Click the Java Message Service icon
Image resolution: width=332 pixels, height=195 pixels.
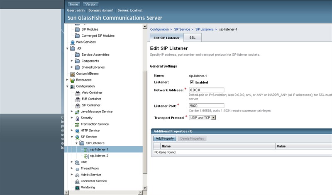point(77,112)
